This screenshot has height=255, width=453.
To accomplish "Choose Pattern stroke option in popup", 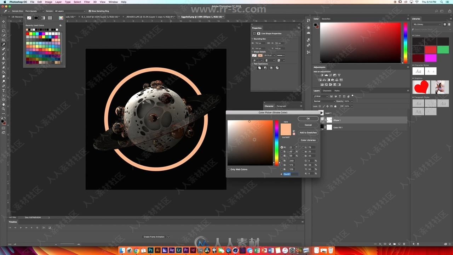I will [x=50, y=18].
